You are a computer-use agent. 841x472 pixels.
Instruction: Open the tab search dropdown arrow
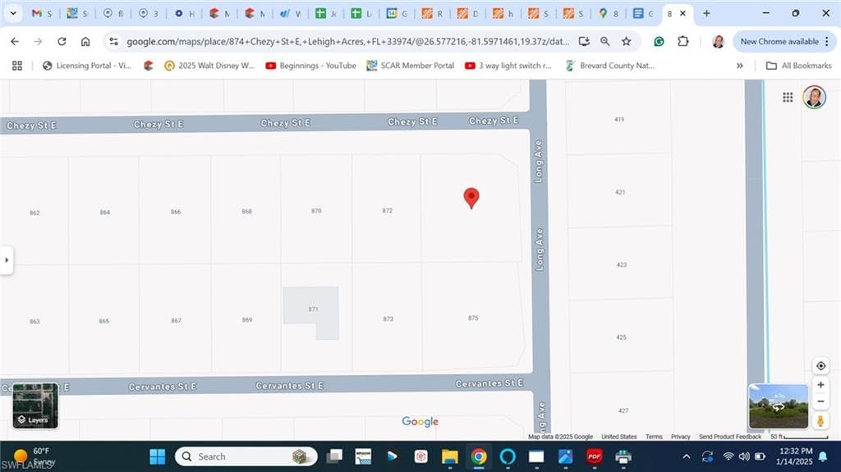pos(13,13)
